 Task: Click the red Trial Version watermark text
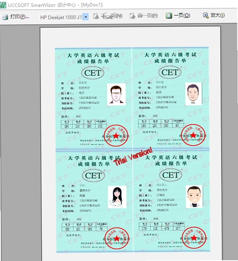(133, 157)
